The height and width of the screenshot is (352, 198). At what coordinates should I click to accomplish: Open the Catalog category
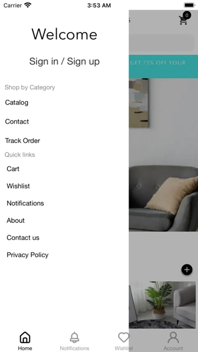(17, 102)
